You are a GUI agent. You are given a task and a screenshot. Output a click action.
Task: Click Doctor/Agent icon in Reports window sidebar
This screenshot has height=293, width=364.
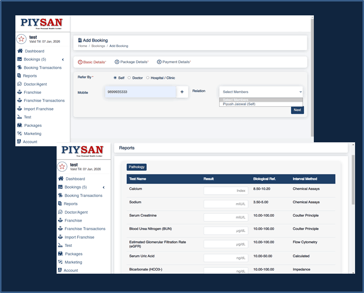coord(61,212)
